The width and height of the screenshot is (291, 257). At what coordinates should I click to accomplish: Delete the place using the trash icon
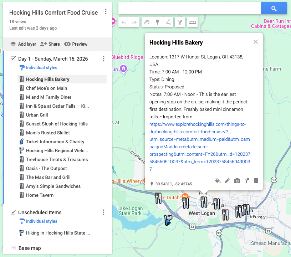(256, 181)
